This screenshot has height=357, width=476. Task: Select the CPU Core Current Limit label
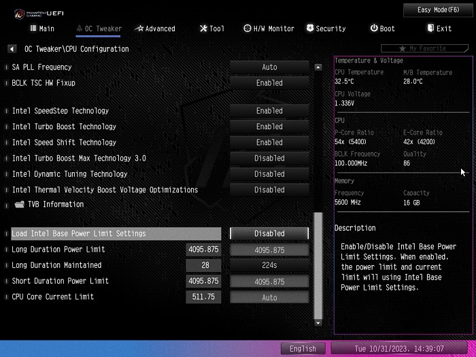coord(53,296)
